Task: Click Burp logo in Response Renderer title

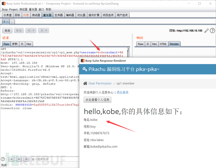Action: tap(83, 61)
